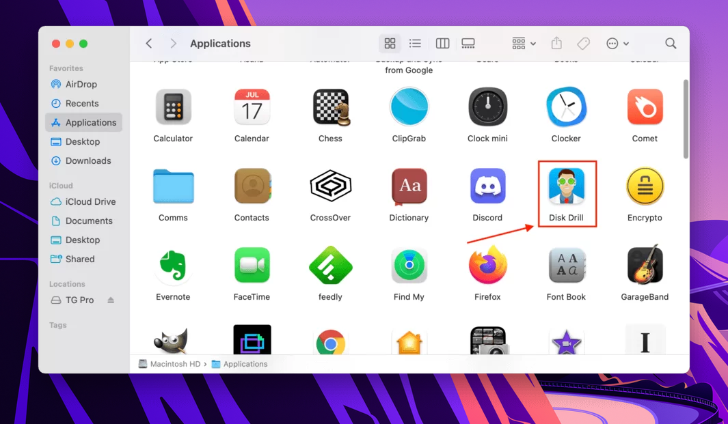Select Applications in the sidebar

(x=83, y=122)
